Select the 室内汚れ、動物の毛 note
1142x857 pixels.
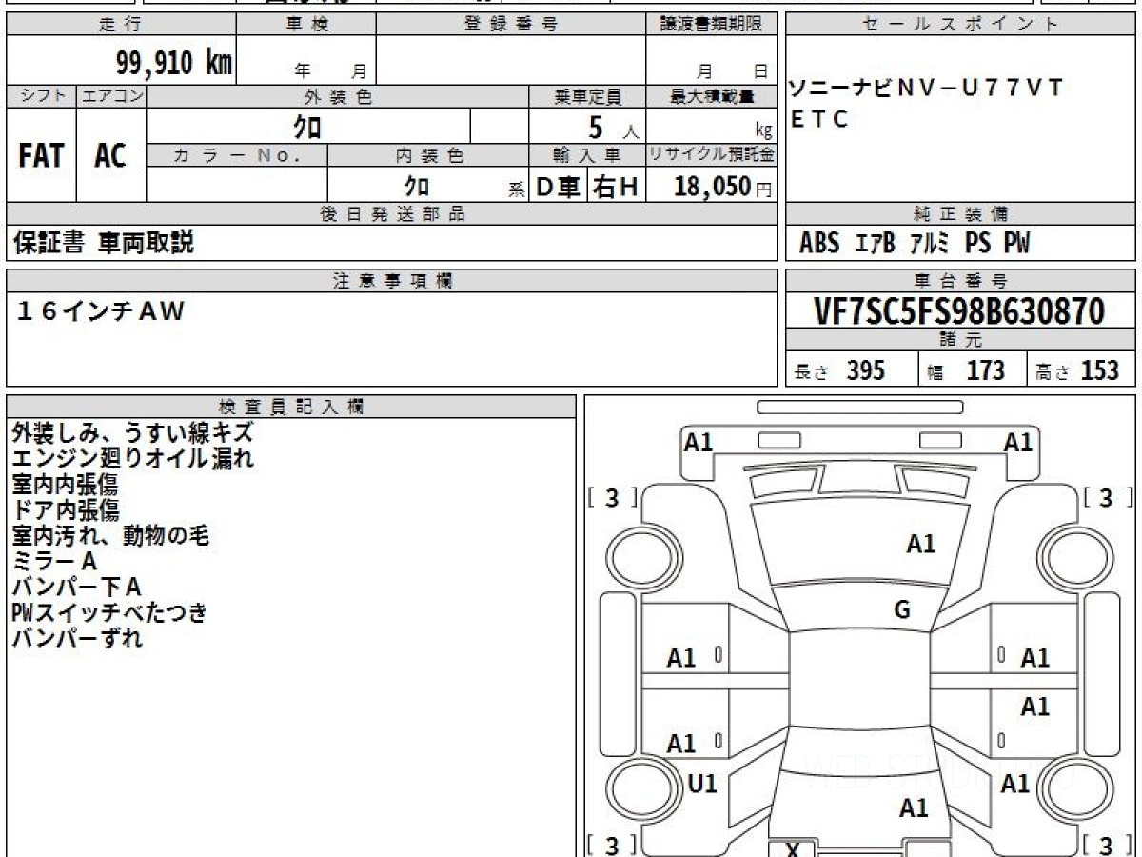click(110, 535)
